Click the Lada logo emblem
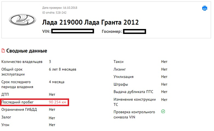 click(23, 20)
